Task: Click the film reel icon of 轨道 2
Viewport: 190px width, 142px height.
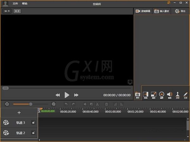Action: pyautogui.click(x=6, y=133)
